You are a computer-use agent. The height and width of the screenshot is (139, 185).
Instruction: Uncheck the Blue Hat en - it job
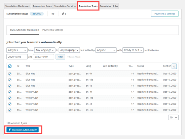point(10,86)
